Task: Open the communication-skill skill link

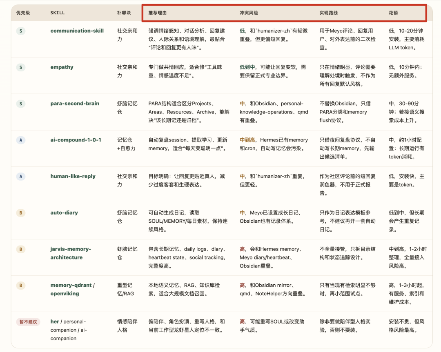Action: pyautogui.click(x=77, y=31)
